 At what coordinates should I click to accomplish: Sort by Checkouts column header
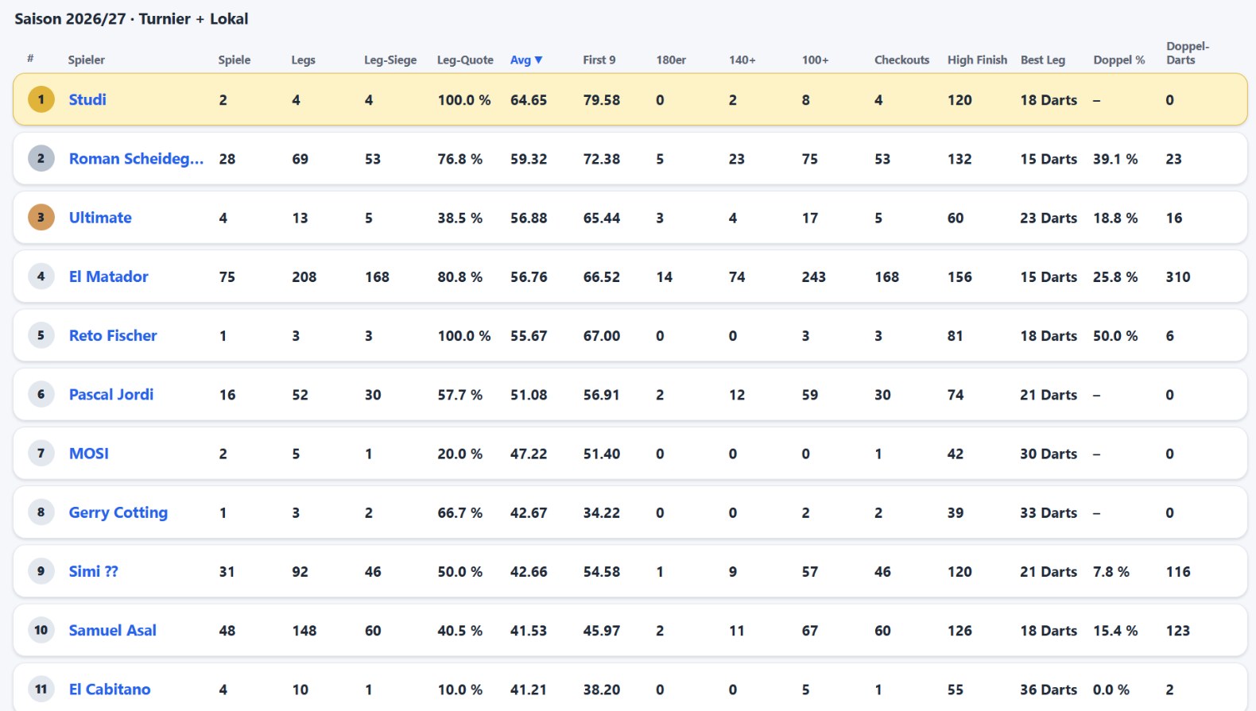[x=902, y=60]
